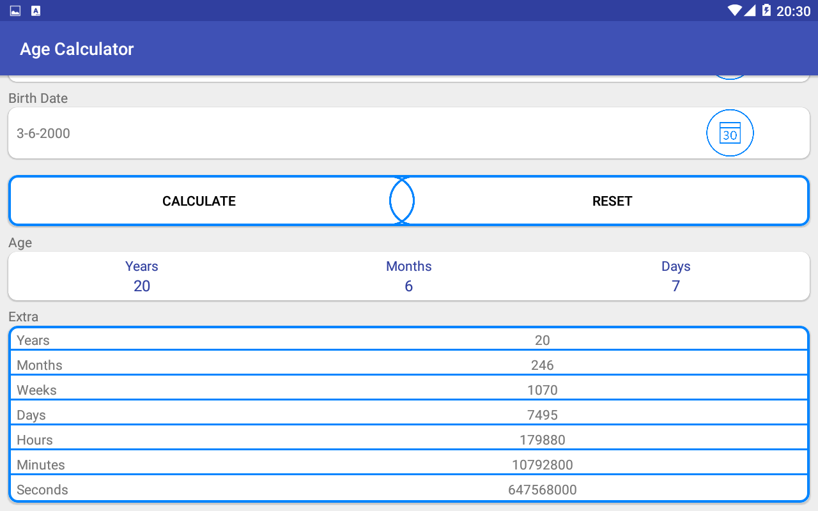Open the Birth Date calendar picker icon
The image size is (818, 511).
[730, 133]
